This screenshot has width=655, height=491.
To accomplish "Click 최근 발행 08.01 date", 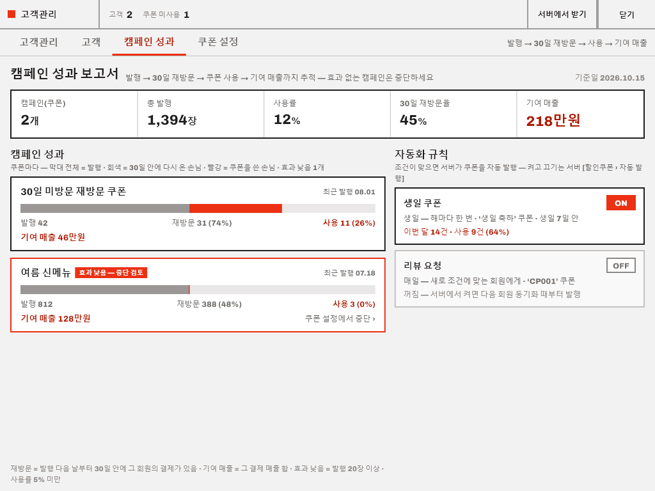I will [349, 192].
